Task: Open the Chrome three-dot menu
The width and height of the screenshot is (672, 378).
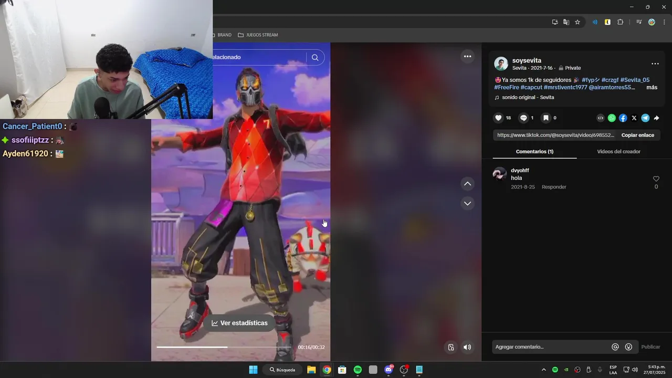Action: (x=664, y=22)
